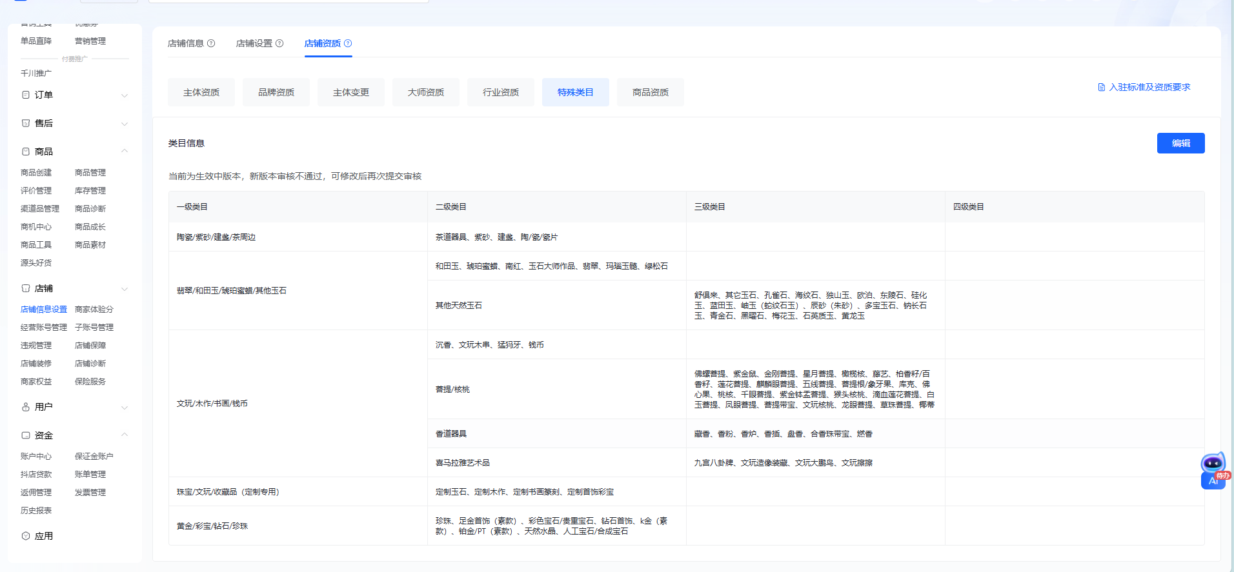Click the 售后 sidebar icon

point(26,123)
